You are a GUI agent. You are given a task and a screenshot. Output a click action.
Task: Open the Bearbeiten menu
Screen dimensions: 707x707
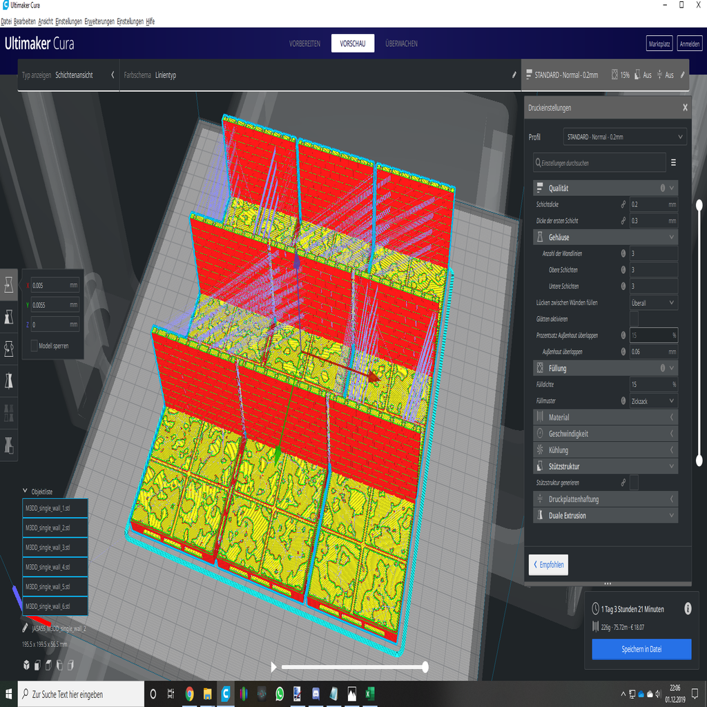25,21
